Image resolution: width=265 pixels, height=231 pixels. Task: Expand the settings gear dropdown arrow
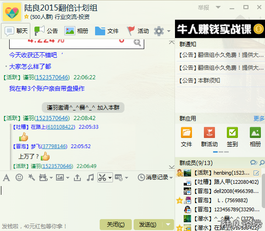tap(169, 31)
